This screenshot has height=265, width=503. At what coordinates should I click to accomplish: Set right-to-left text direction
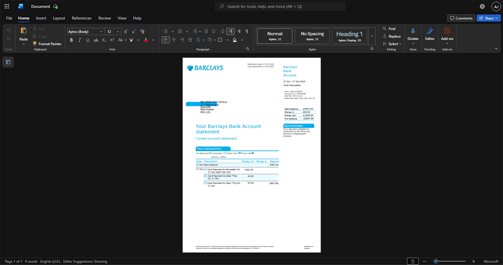[x=239, y=32]
